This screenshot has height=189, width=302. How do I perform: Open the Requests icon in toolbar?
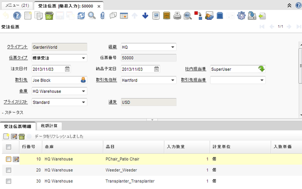[x=209, y=16]
